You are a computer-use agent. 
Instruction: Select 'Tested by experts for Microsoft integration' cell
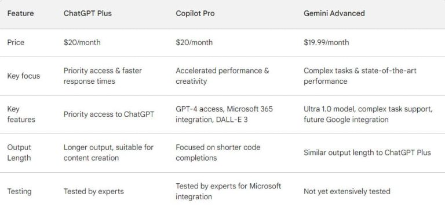click(x=228, y=191)
